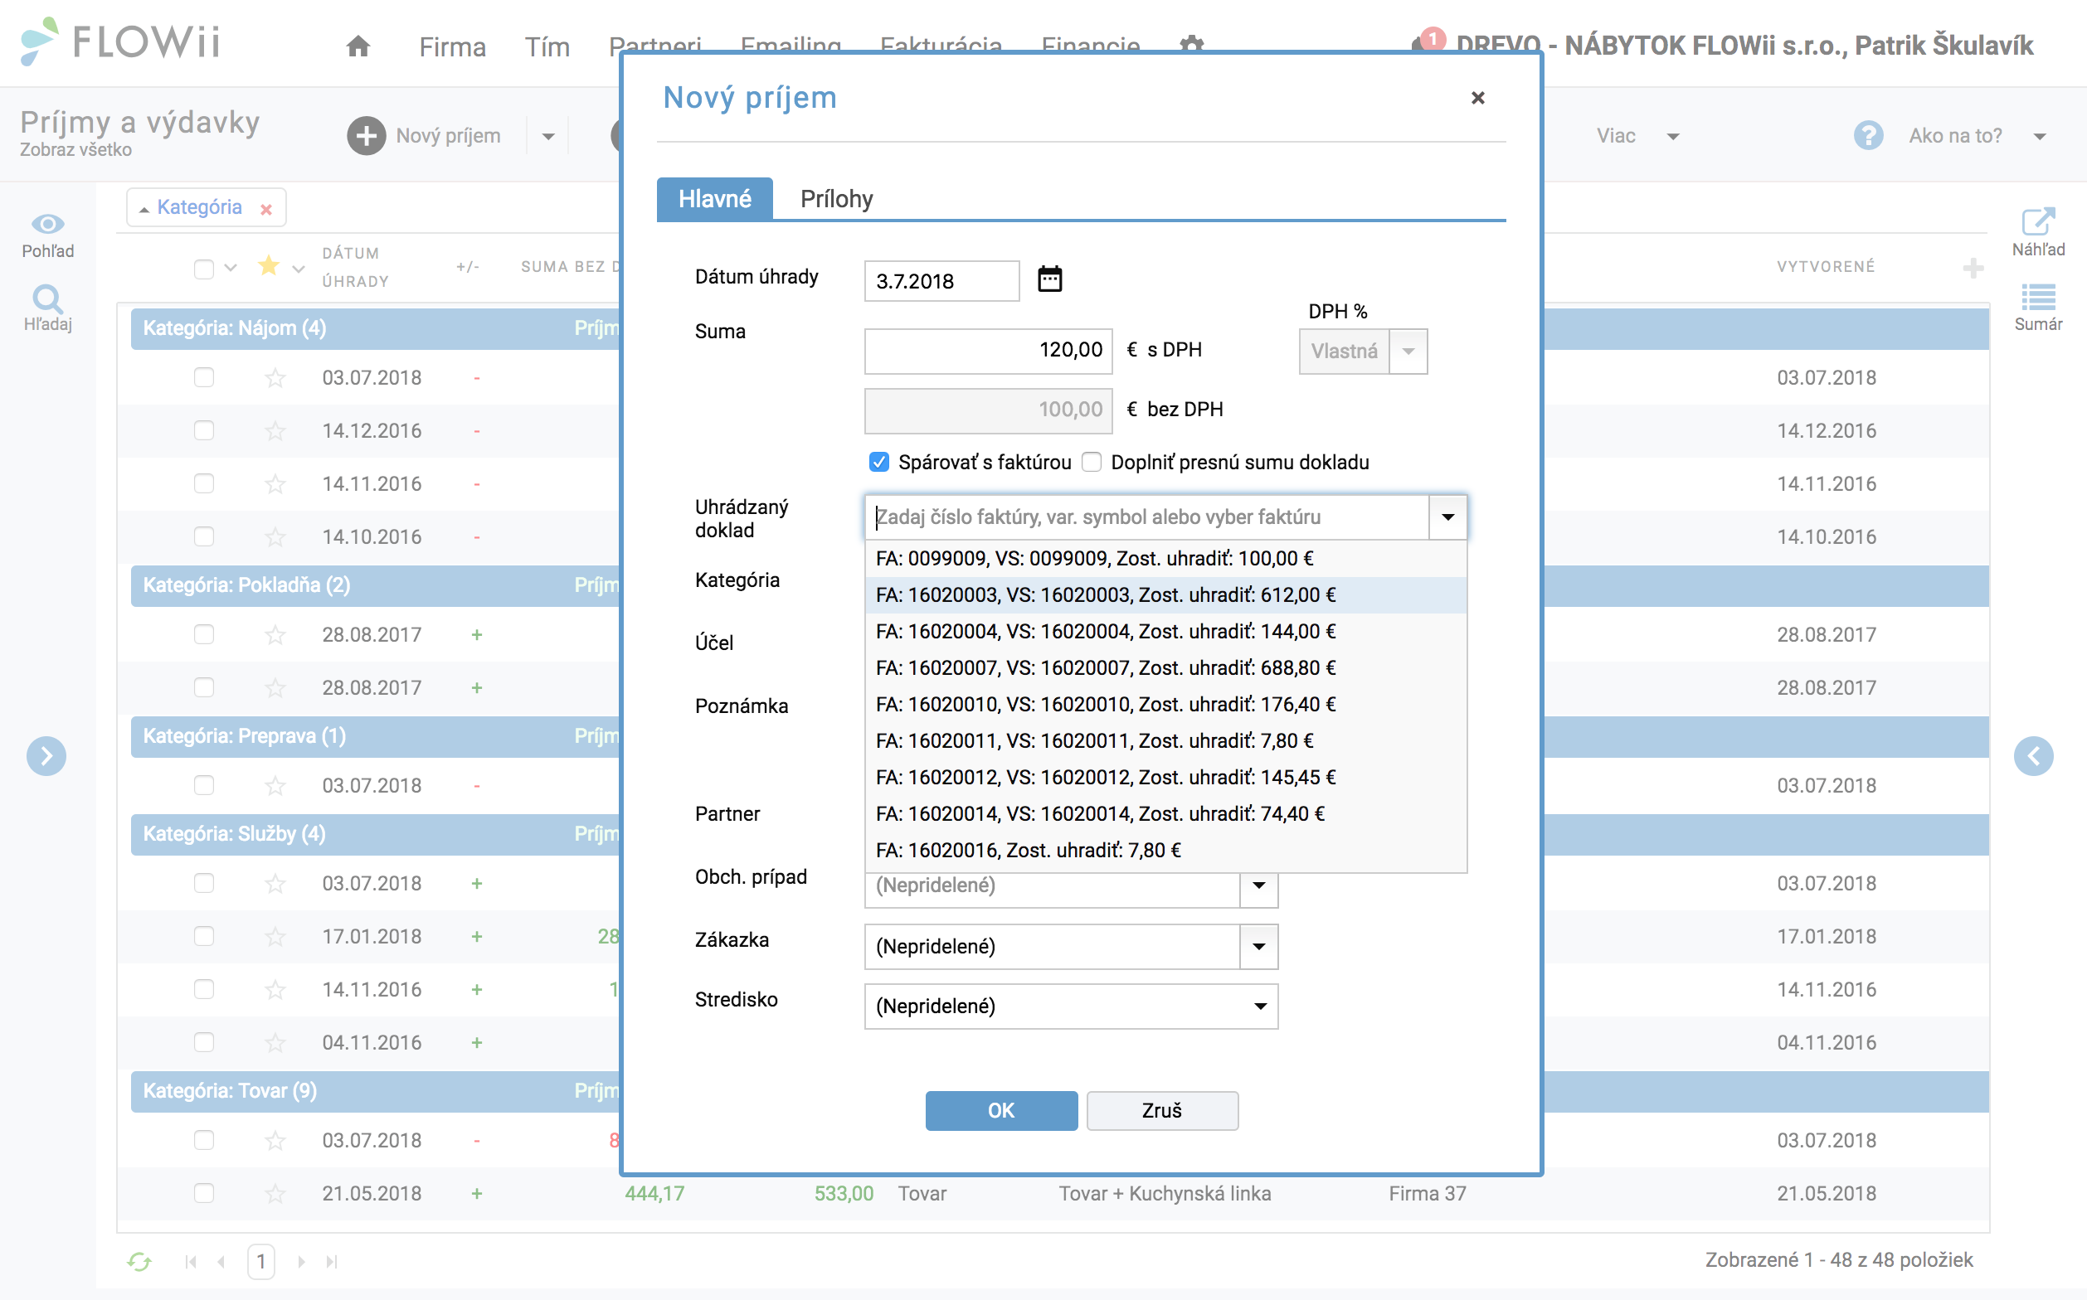The width and height of the screenshot is (2087, 1300).
Task: Open the Hľadaj search icon
Action: (x=47, y=299)
